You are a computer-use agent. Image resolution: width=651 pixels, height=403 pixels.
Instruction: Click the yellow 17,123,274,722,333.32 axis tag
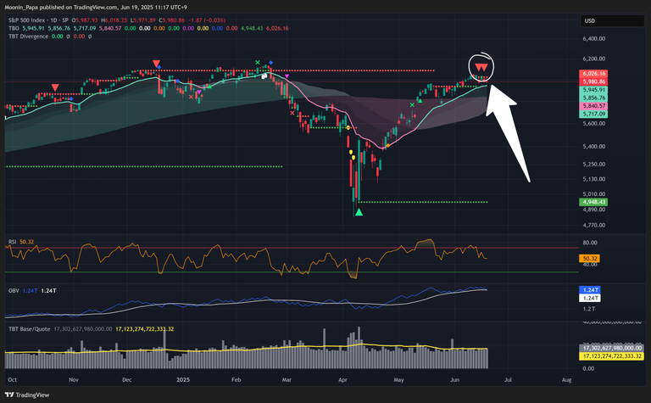[611, 356]
